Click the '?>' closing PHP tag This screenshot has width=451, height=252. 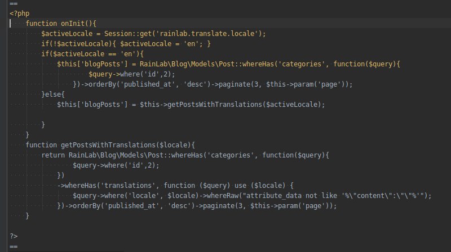(x=14, y=236)
